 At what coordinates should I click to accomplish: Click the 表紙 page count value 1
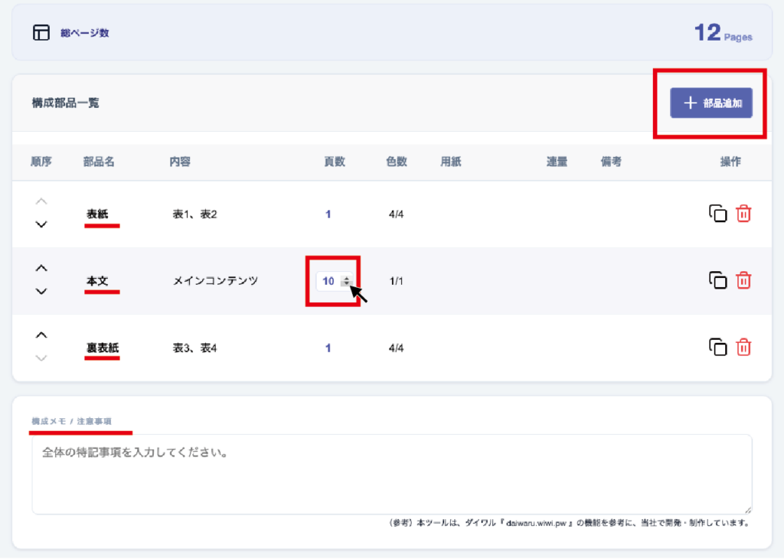click(x=328, y=214)
